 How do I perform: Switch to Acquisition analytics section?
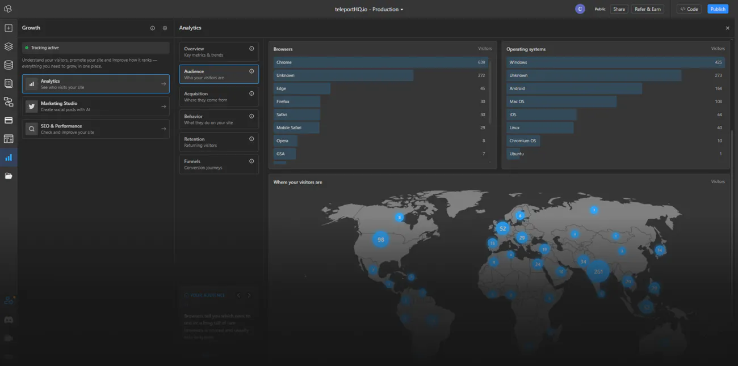pos(219,96)
